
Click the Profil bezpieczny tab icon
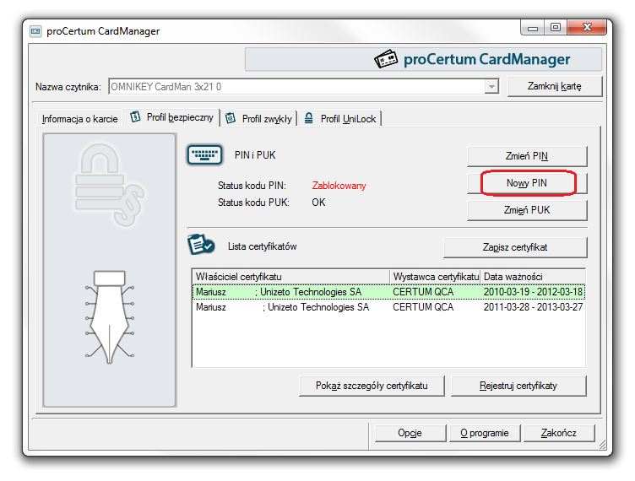coord(135,117)
